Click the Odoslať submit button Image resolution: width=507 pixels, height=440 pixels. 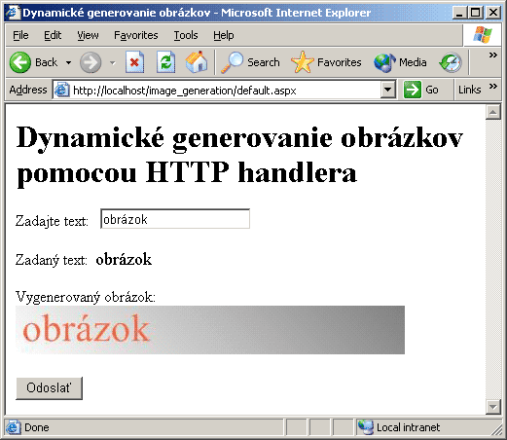click(x=49, y=387)
